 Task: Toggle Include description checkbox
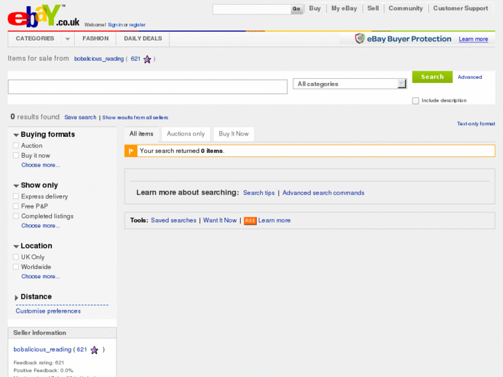416,101
